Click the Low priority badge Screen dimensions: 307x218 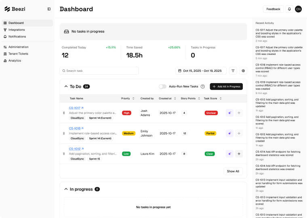tap(126, 154)
